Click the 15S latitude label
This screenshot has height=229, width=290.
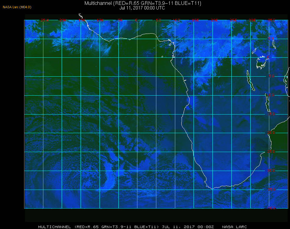point(271,114)
